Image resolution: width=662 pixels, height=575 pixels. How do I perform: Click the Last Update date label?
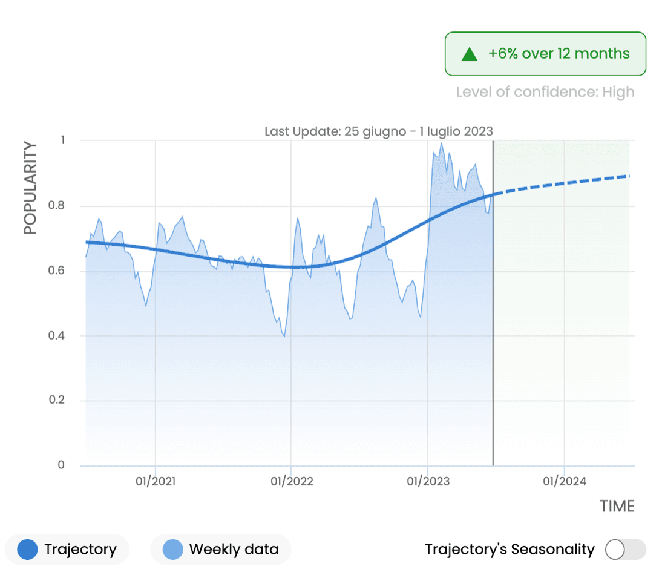[379, 131]
